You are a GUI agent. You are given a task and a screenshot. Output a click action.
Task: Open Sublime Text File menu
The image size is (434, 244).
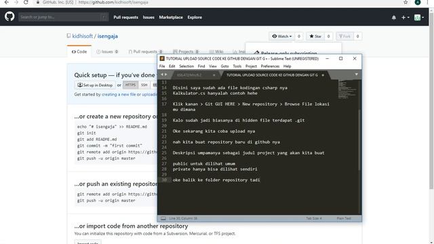pos(162,66)
